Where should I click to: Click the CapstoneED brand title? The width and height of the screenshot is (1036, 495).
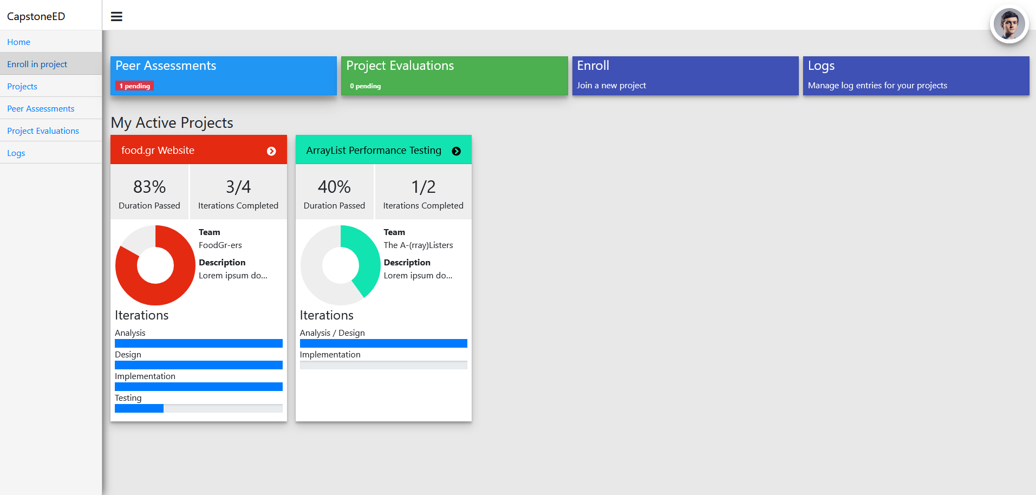(36, 16)
